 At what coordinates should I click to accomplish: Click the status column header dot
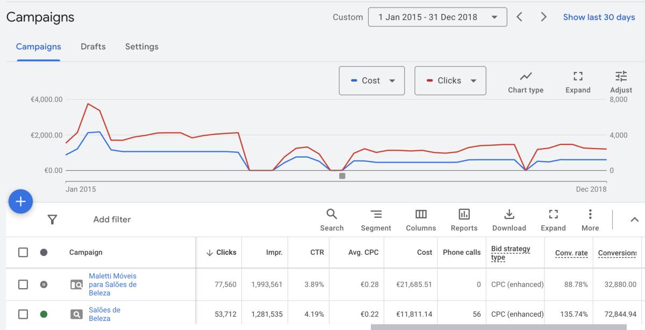[44, 252]
